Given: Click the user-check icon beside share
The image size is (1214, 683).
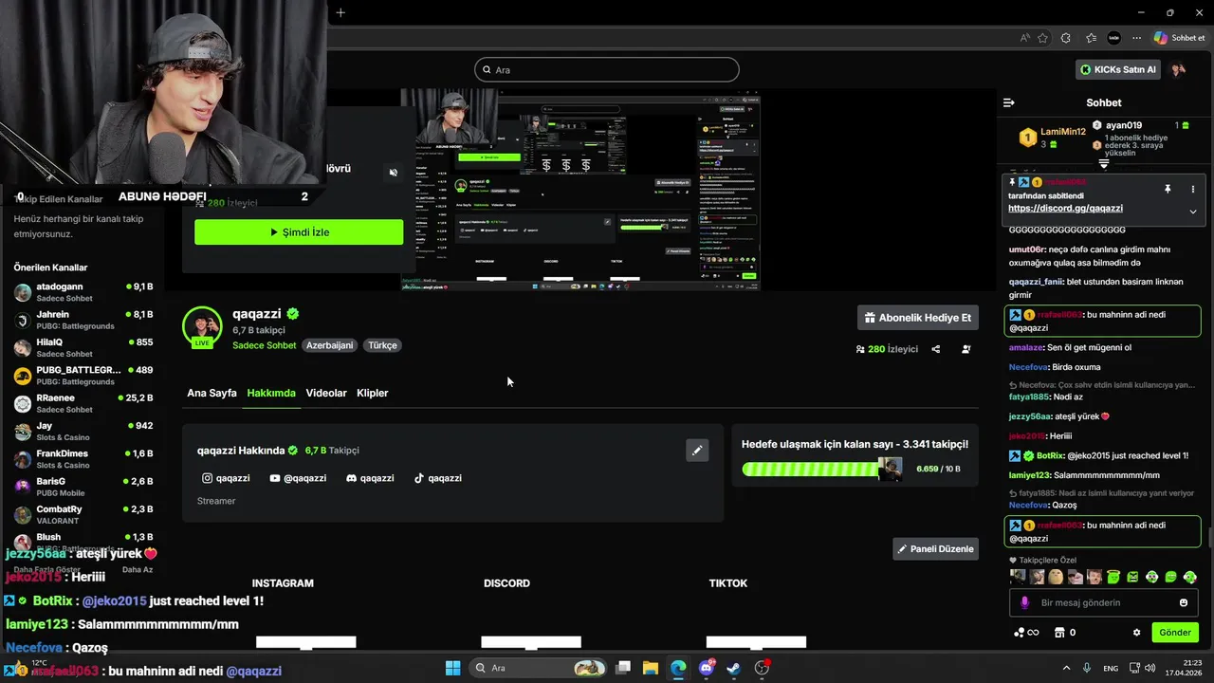Looking at the screenshot, I should coord(966,349).
